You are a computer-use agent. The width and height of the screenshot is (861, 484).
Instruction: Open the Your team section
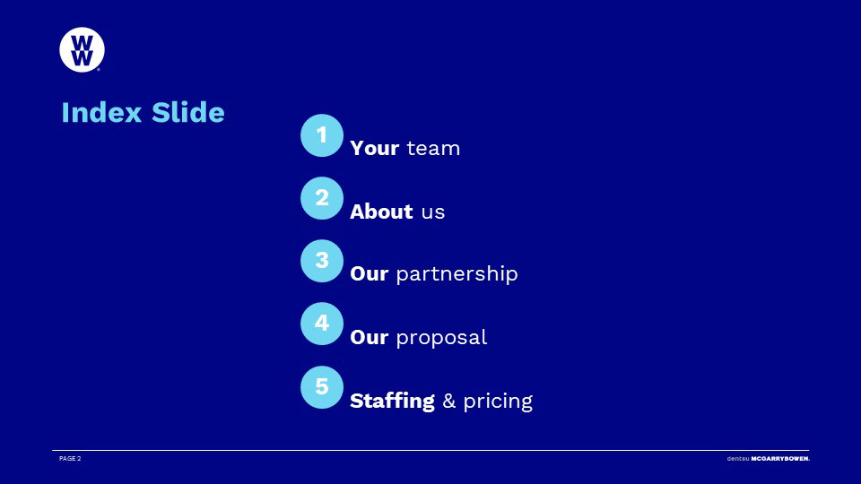click(x=405, y=148)
